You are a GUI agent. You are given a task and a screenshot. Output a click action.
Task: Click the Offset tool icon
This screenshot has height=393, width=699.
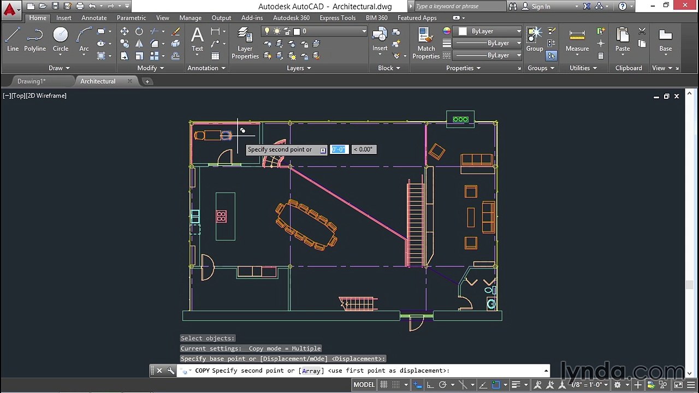[x=176, y=56]
